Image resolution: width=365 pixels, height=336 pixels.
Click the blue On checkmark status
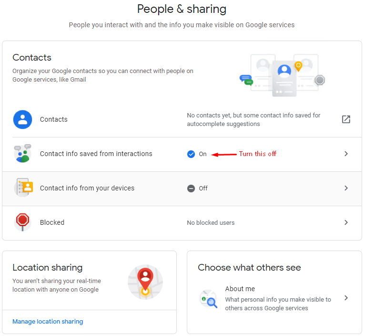197,154
